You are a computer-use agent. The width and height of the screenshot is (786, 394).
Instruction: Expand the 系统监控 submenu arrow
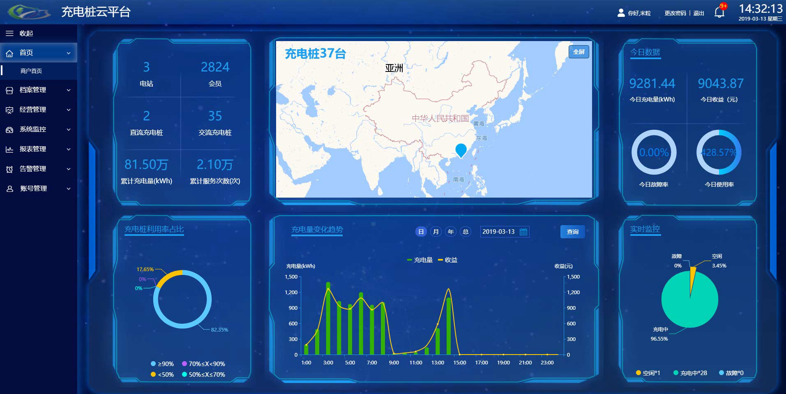(x=68, y=129)
